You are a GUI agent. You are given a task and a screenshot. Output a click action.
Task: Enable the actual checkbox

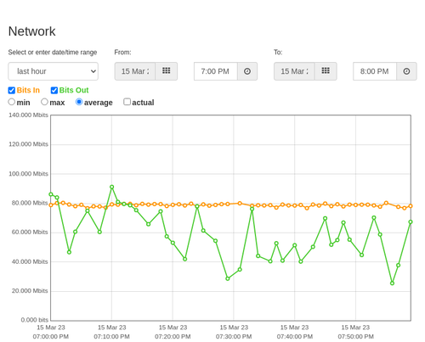coord(127,102)
